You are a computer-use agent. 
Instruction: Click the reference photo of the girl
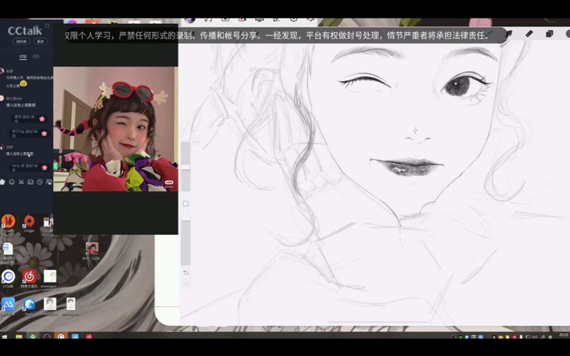click(115, 129)
